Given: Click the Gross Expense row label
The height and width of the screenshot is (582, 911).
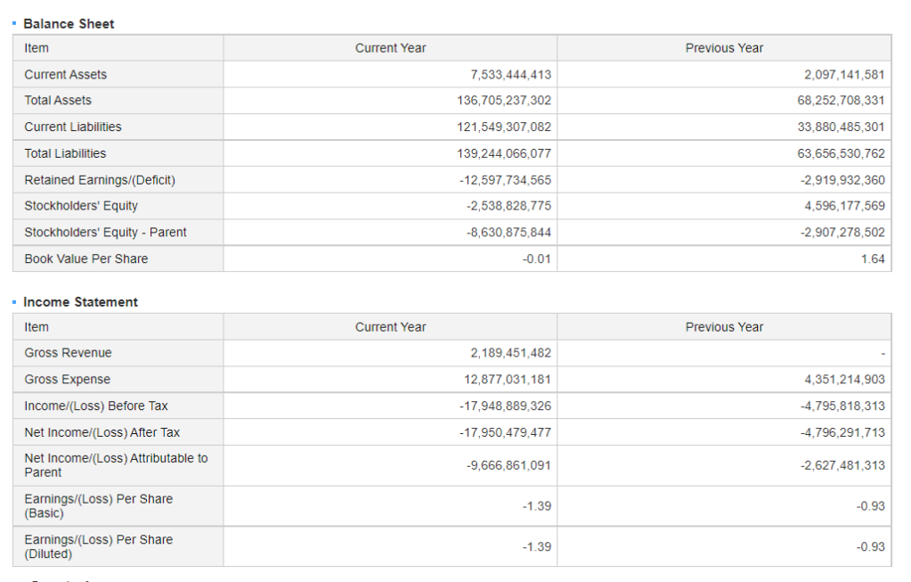Looking at the screenshot, I should [68, 380].
